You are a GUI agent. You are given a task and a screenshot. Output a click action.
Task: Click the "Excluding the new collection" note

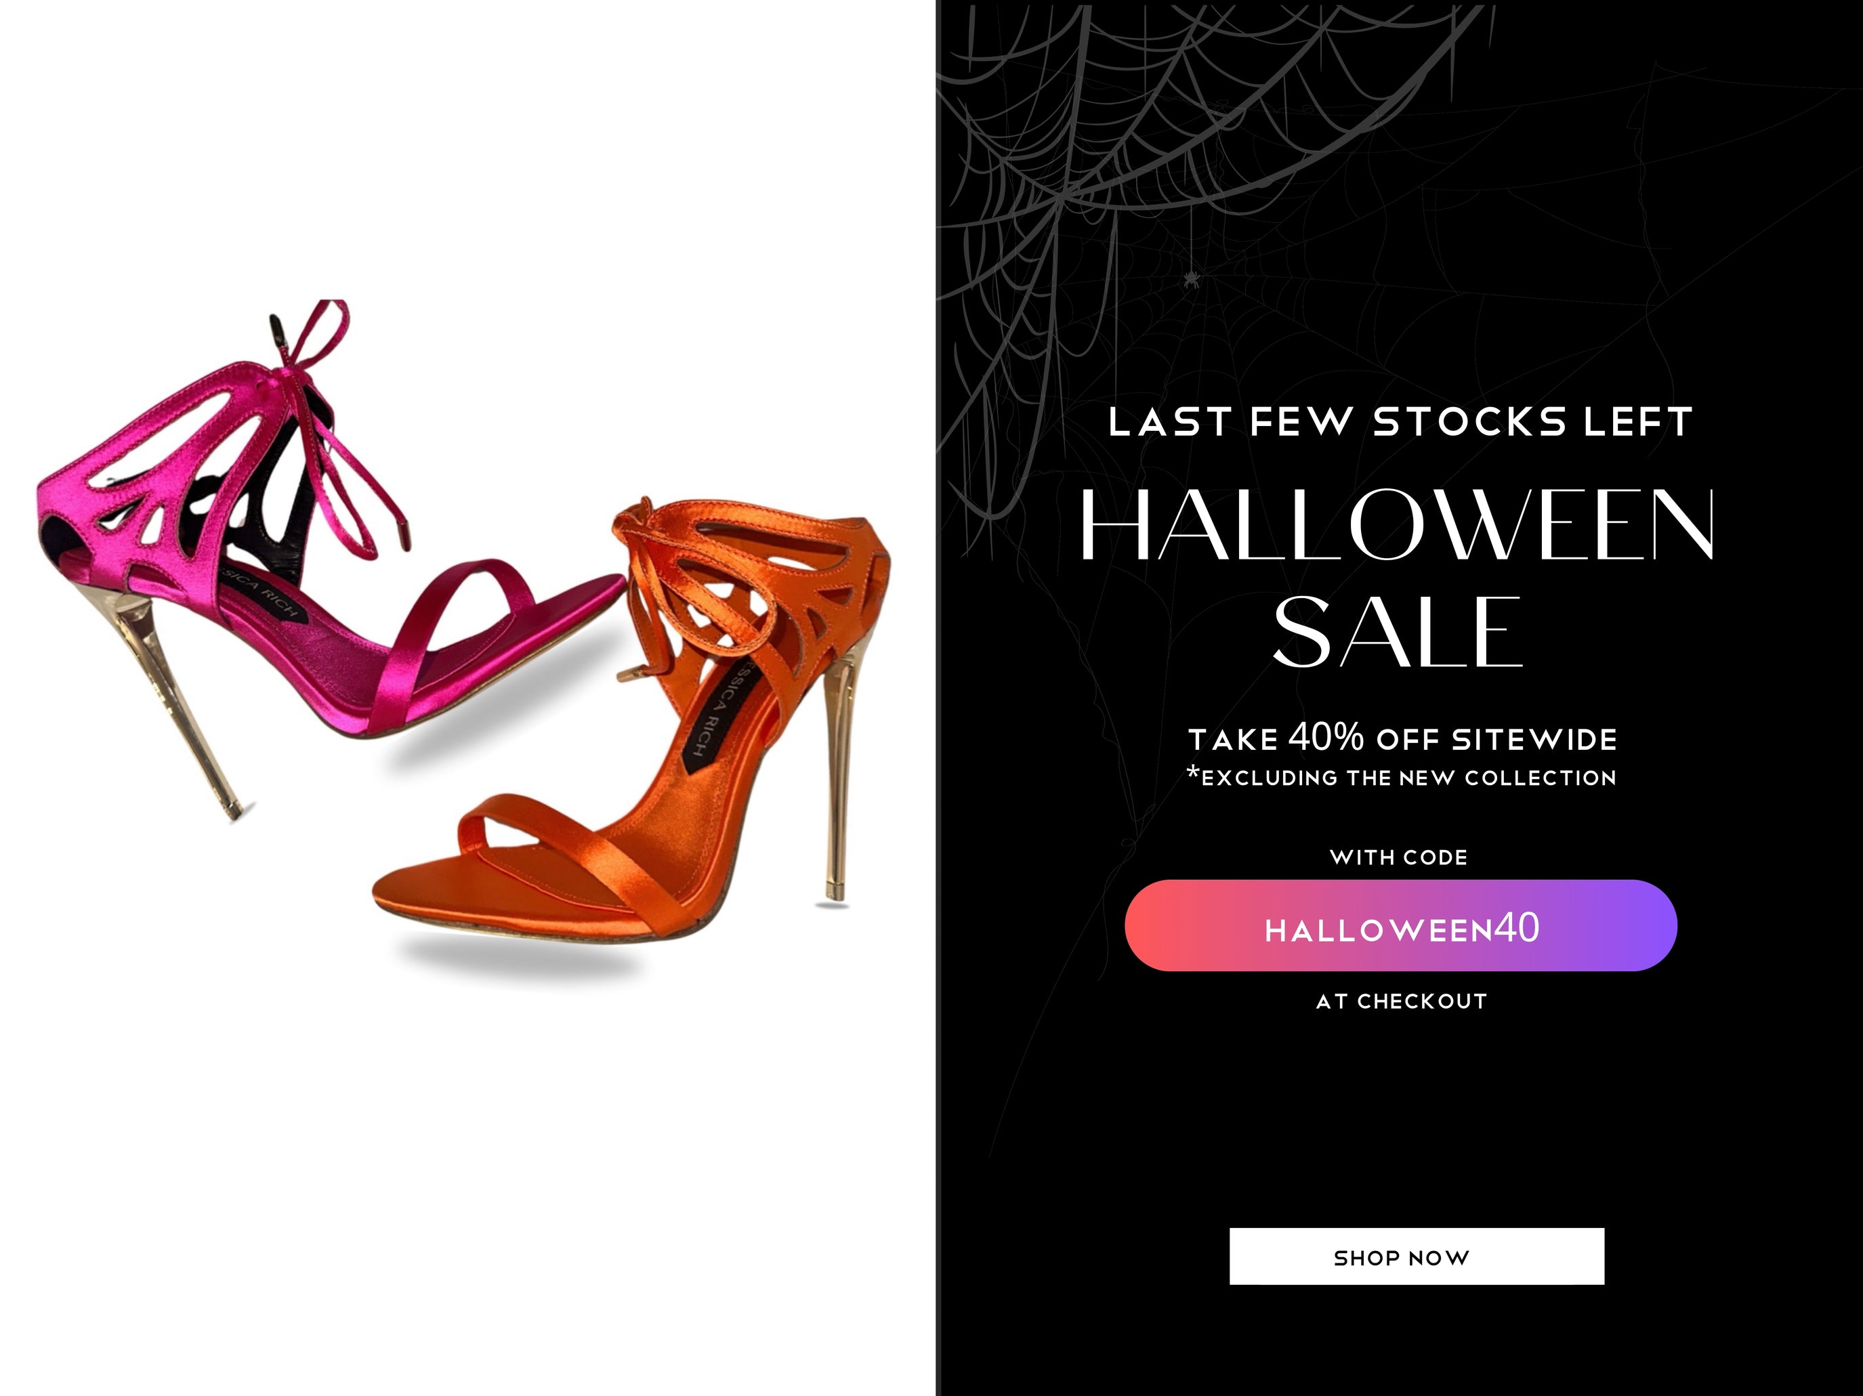click(x=1402, y=777)
